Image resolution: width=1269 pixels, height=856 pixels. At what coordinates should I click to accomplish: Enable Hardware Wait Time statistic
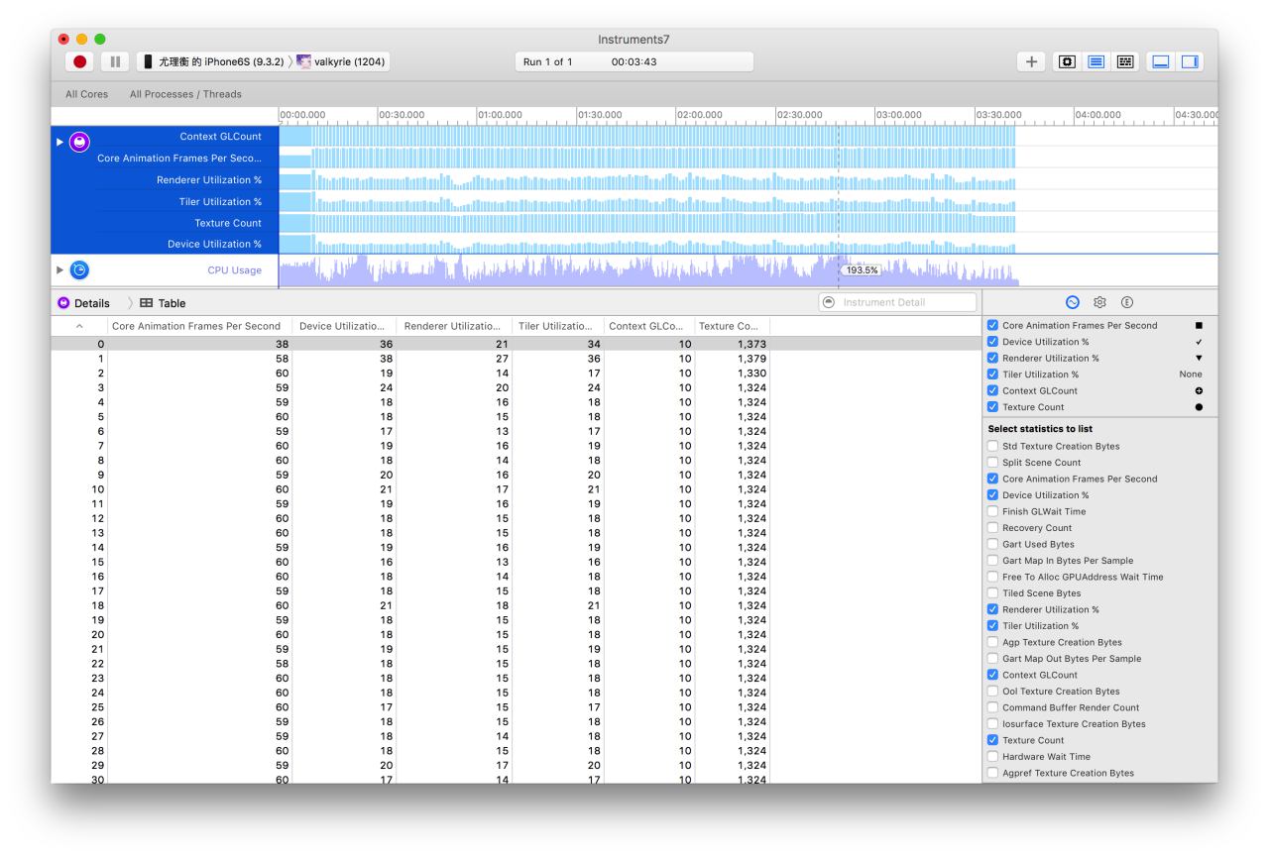point(993,757)
